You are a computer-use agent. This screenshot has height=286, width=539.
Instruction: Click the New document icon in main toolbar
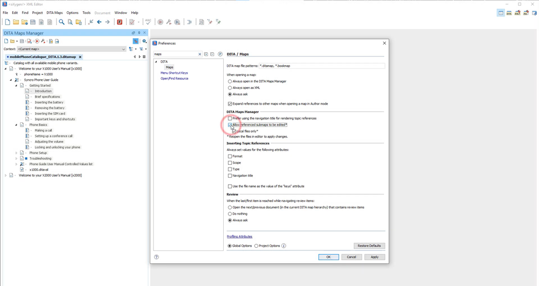pos(7,22)
